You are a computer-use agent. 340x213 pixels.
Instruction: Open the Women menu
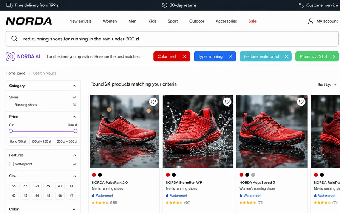(x=110, y=21)
